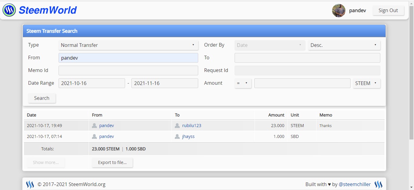Click the pandev username in header
This screenshot has height=190, width=414.
(358, 10)
